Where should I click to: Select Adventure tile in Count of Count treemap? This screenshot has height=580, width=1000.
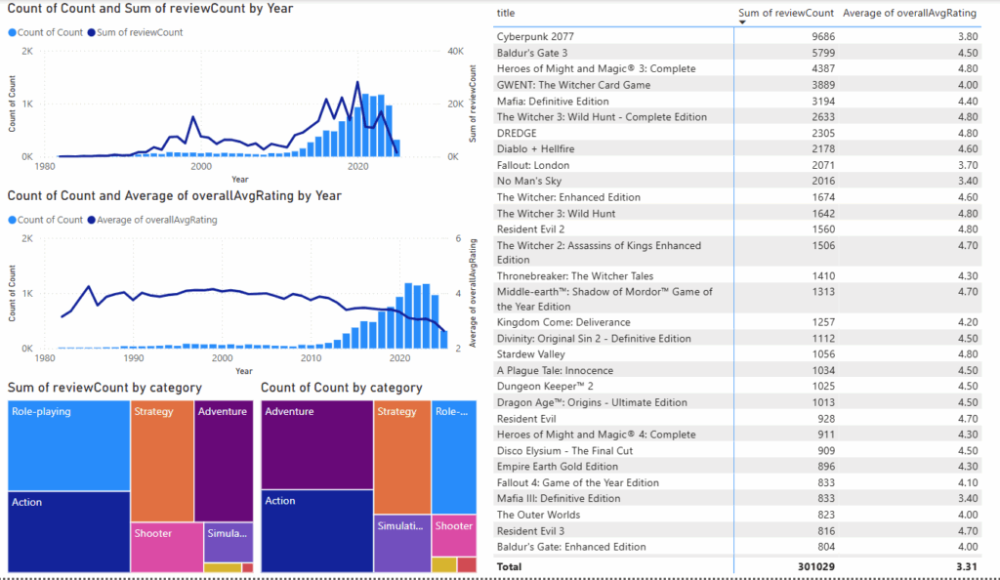pos(317,445)
